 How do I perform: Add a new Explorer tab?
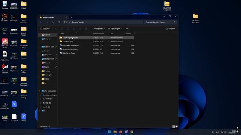[72, 17]
